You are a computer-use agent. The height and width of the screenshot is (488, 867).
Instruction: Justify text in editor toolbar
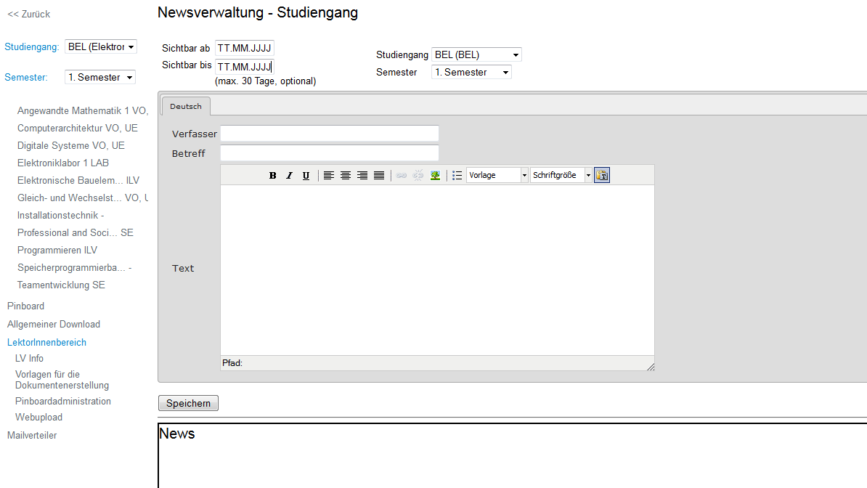pos(379,176)
